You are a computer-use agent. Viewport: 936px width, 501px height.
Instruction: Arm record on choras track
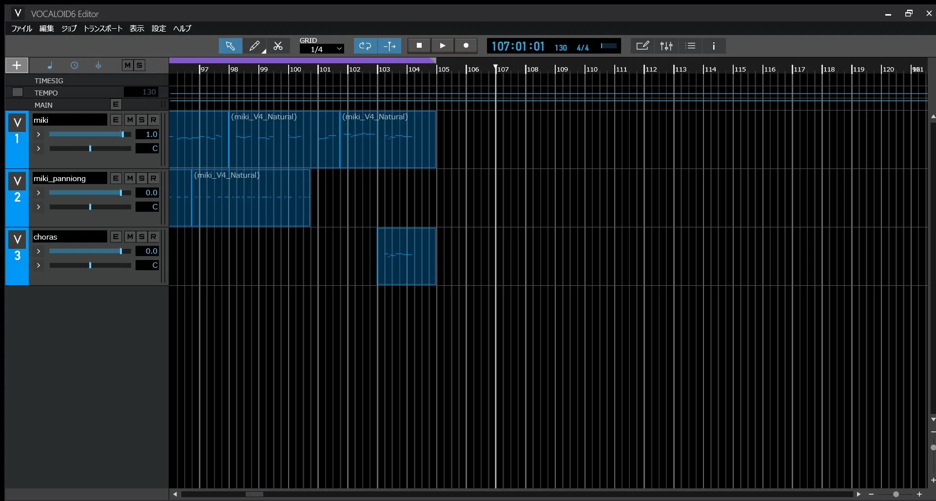pos(153,237)
